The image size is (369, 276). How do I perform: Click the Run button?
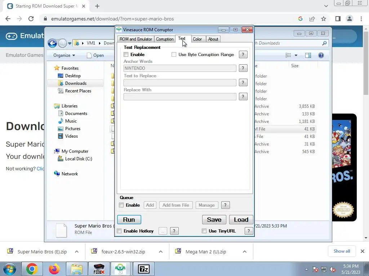tap(129, 220)
